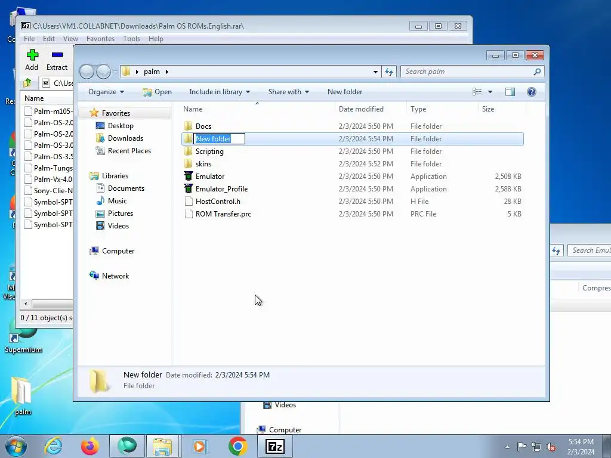Open the 7-Zip File menu
This screenshot has height=458, width=611.
click(29, 39)
